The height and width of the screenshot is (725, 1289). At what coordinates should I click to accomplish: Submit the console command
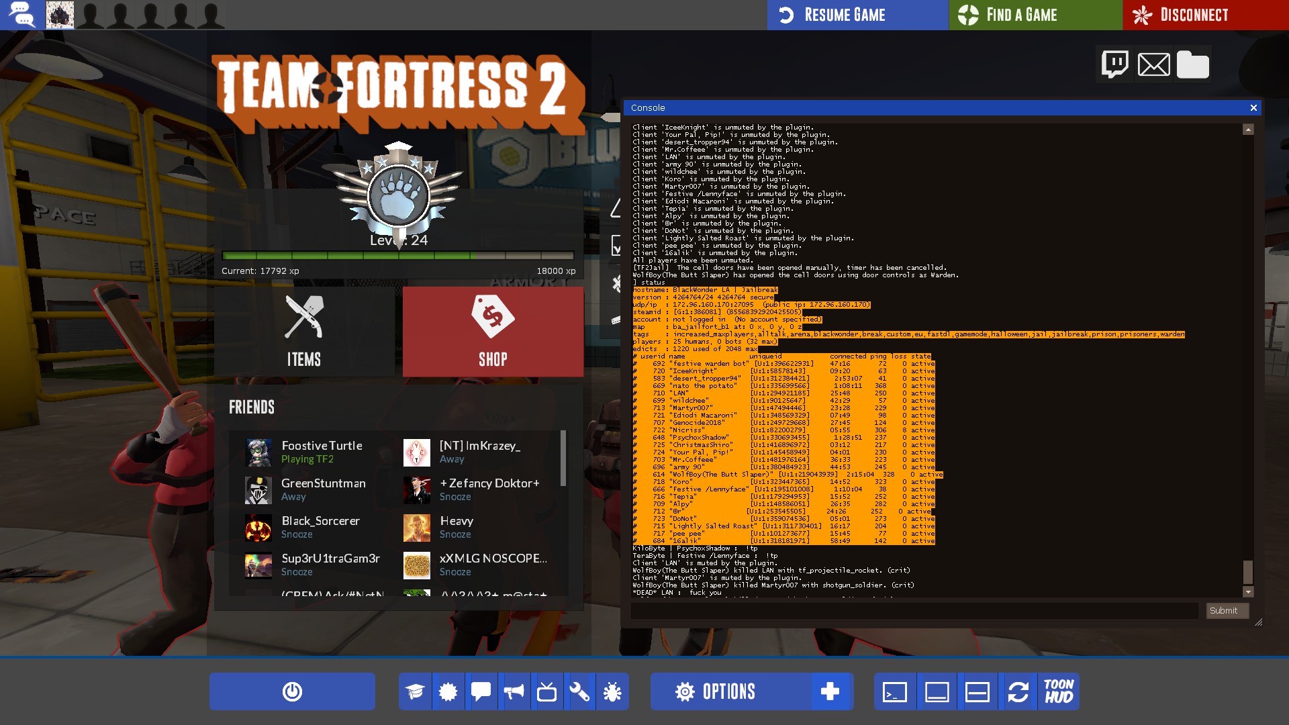pyautogui.click(x=1227, y=610)
